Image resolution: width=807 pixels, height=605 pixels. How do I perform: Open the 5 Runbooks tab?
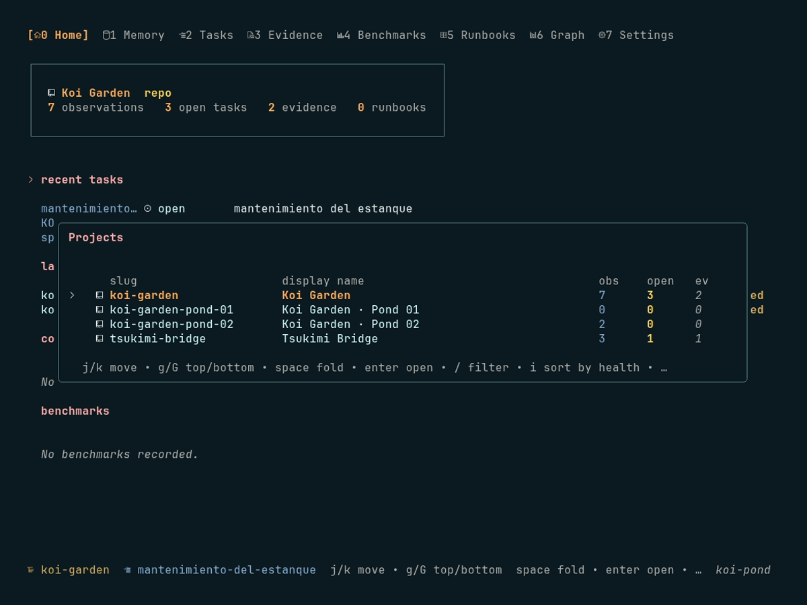point(477,35)
